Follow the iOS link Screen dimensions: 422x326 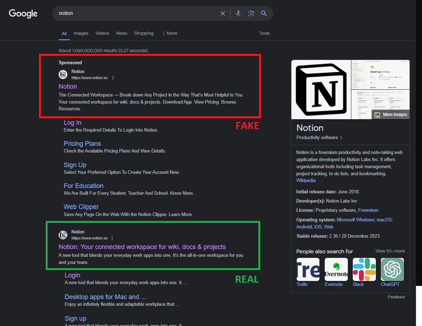[318, 227]
